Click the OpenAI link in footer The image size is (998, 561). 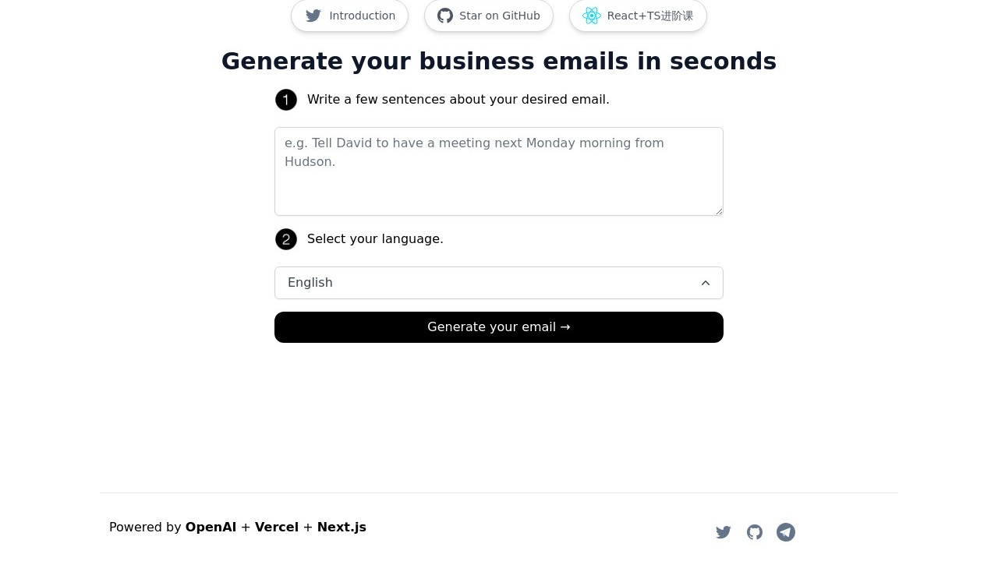point(211,527)
